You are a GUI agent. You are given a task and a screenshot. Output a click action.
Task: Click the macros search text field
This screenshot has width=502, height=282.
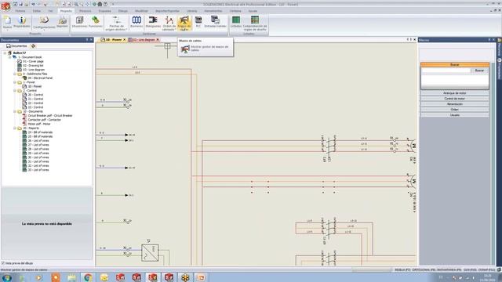[446, 70]
